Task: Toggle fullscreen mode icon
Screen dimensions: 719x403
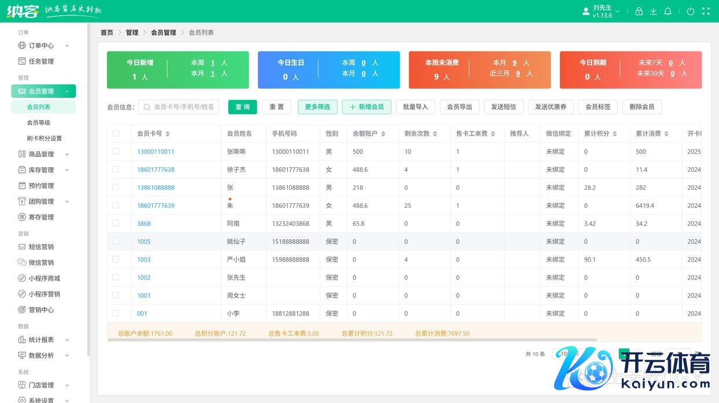Action: pyautogui.click(x=706, y=12)
